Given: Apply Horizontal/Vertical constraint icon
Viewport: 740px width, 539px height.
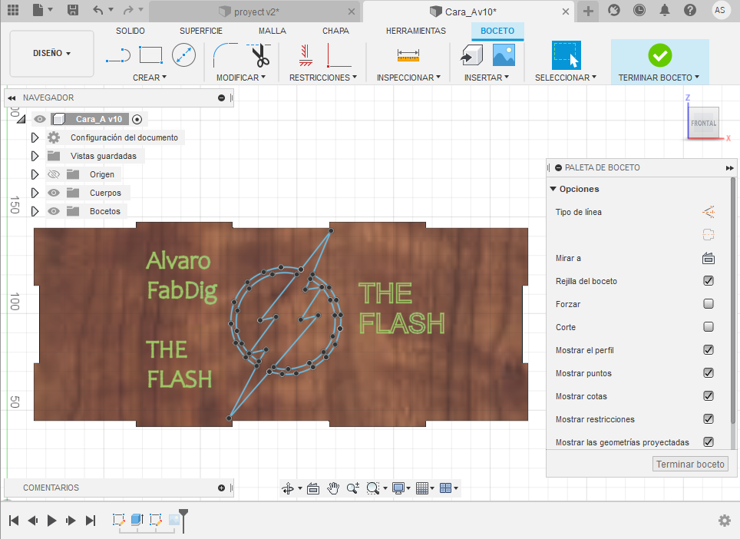Looking at the screenshot, I should click(x=306, y=55).
